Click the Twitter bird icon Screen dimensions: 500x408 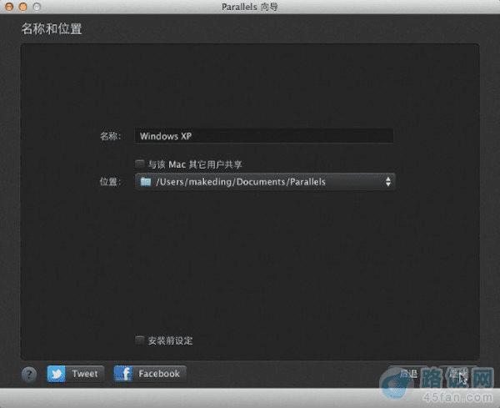click(x=57, y=374)
